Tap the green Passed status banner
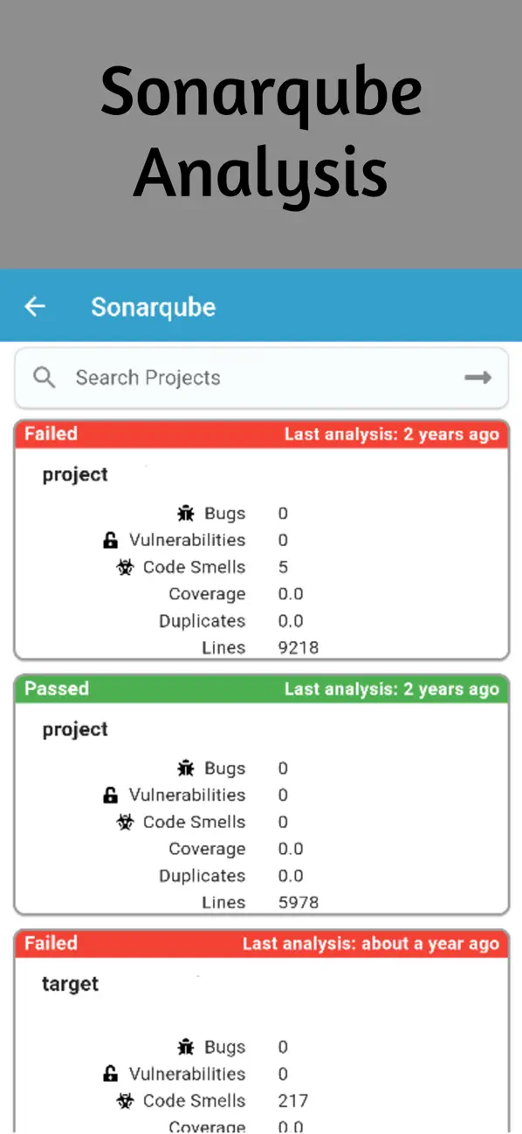The height and width of the screenshot is (1134, 522). (x=56, y=688)
